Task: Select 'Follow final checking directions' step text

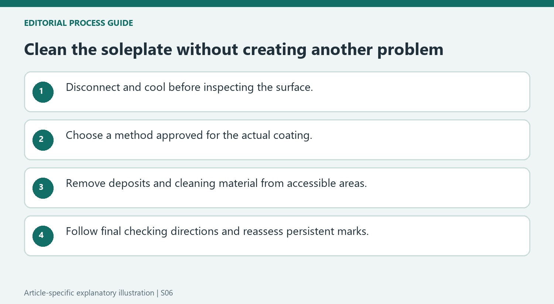Action: point(217,232)
